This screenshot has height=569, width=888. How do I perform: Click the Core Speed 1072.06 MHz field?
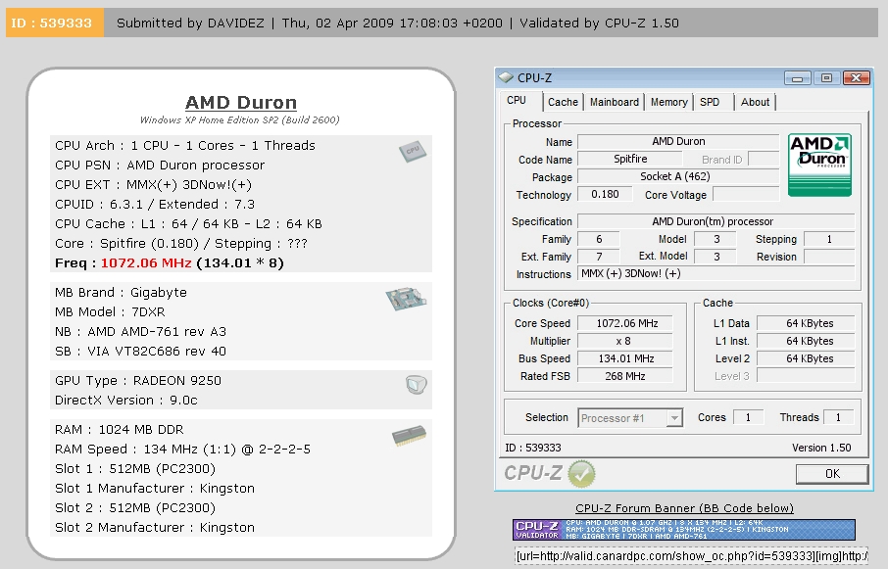625,323
